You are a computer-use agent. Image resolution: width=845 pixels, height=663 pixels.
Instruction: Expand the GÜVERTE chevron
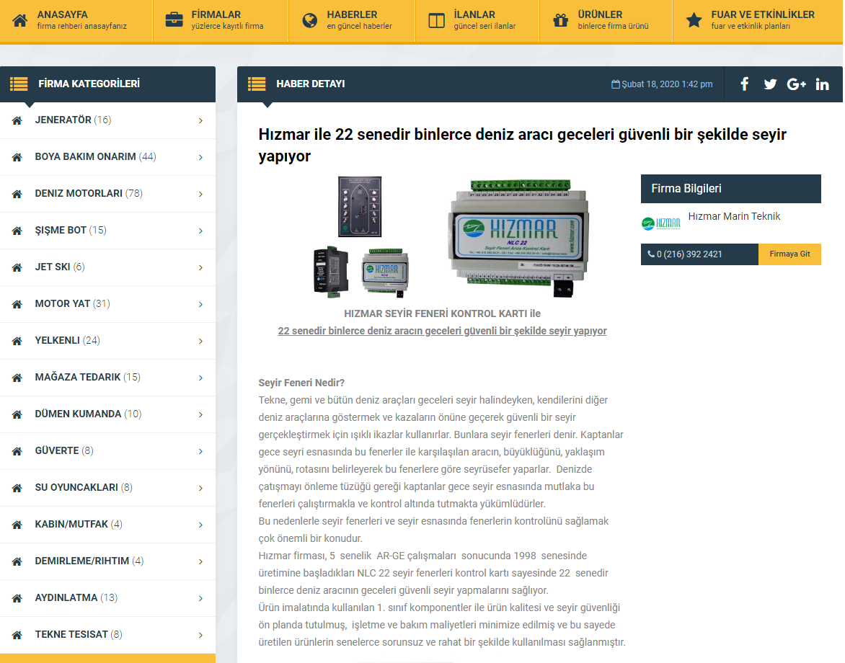pos(200,451)
